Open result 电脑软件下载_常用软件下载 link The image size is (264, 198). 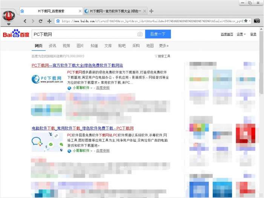(83, 128)
